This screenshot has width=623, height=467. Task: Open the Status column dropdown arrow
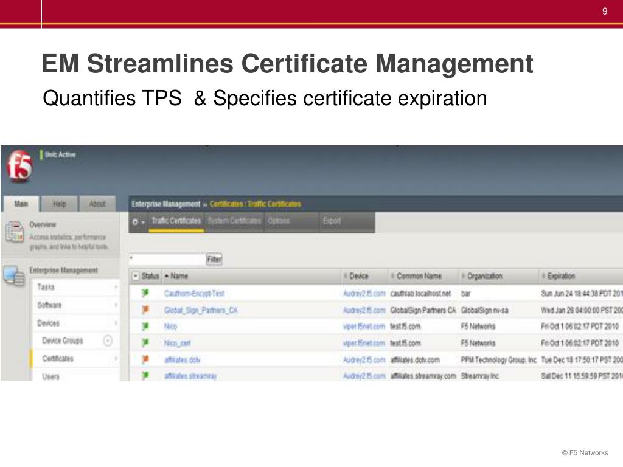coord(136,276)
